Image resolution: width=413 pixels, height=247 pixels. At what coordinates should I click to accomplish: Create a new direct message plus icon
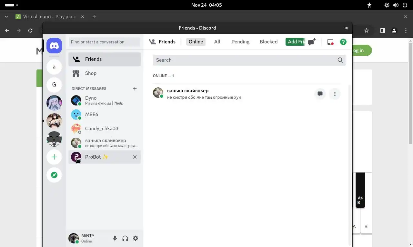pos(135,89)
